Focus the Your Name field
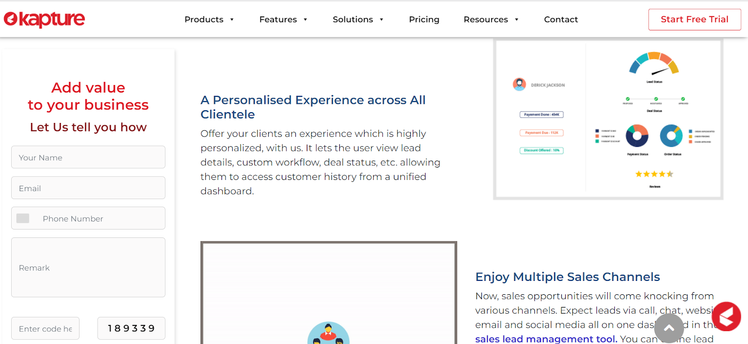The height and width of the screenshot is (344, 748). point(88,157)
